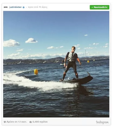Click the large yellow buoy near the wake

[x=36, y=72]
